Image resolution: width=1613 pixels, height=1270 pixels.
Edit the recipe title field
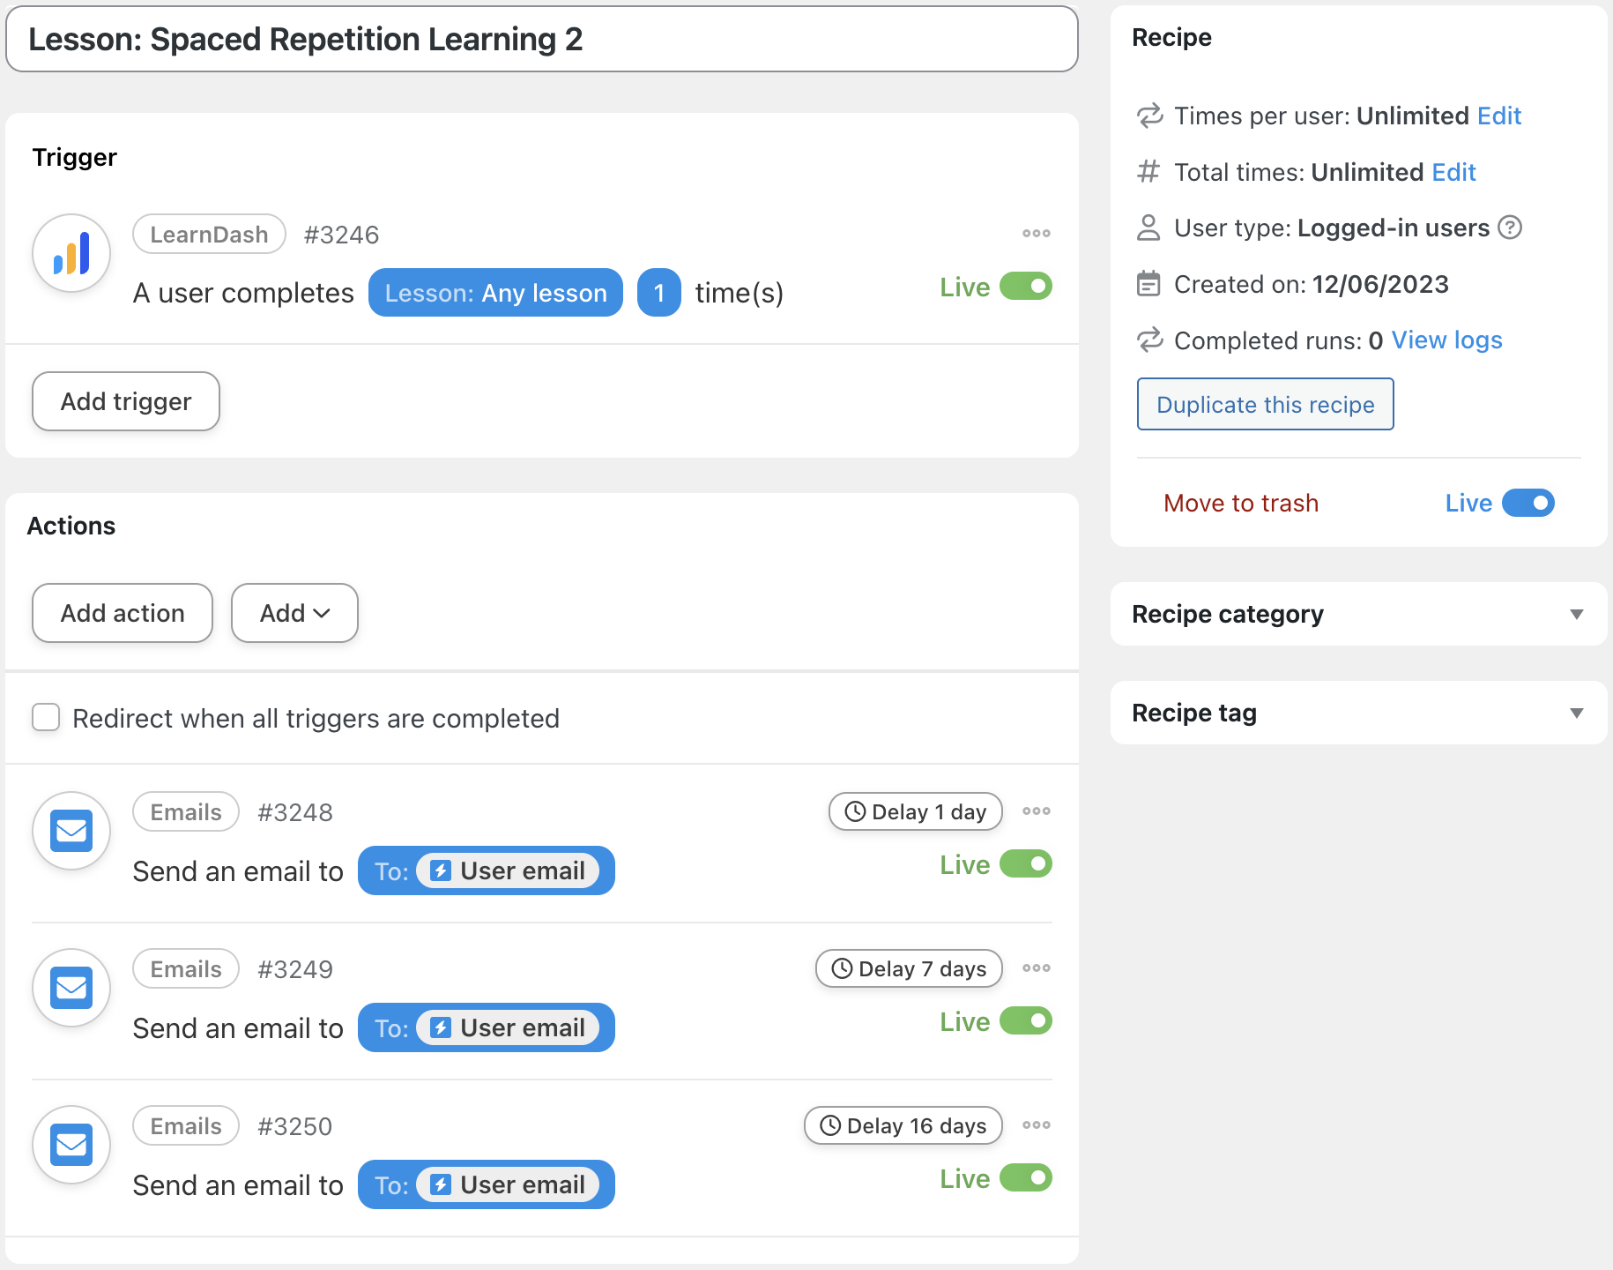(541, 40)
